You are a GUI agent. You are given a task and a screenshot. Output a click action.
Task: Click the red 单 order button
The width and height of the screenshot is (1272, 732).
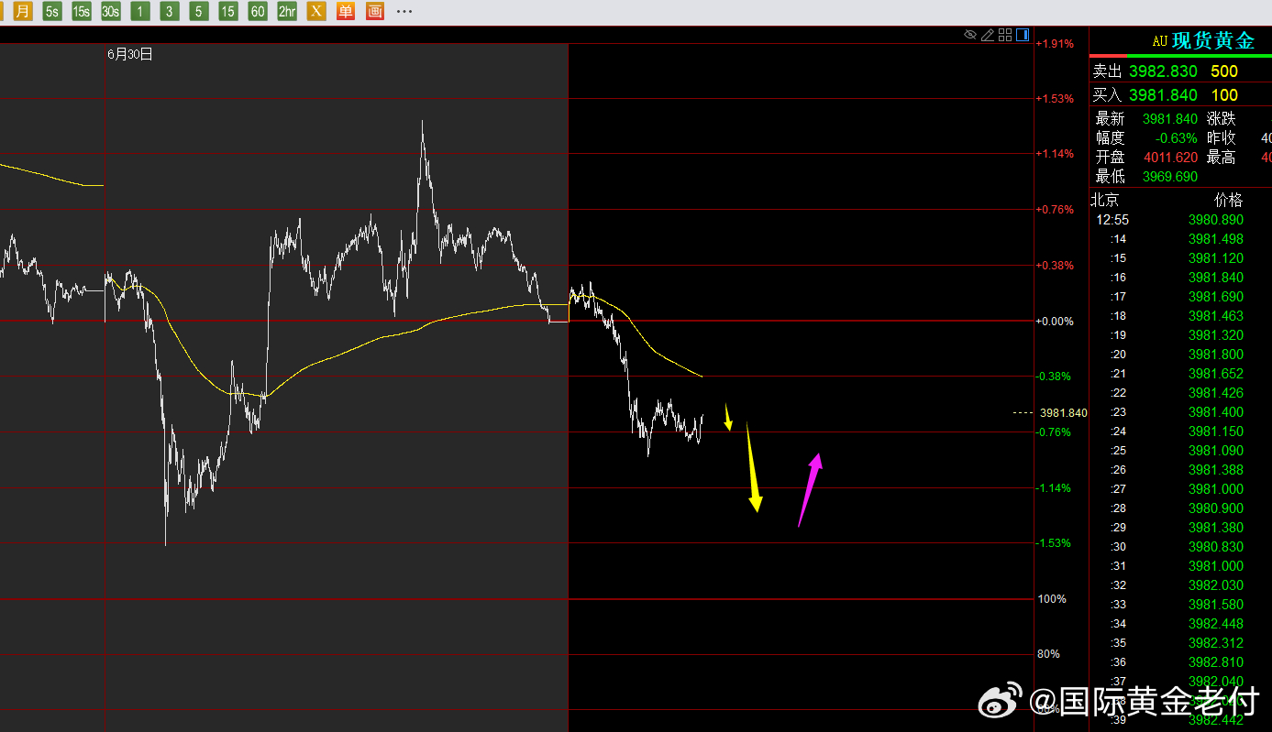pos(346,11)
